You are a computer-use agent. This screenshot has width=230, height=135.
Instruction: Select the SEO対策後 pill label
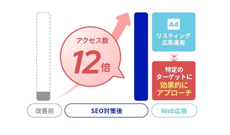(106, 111)
